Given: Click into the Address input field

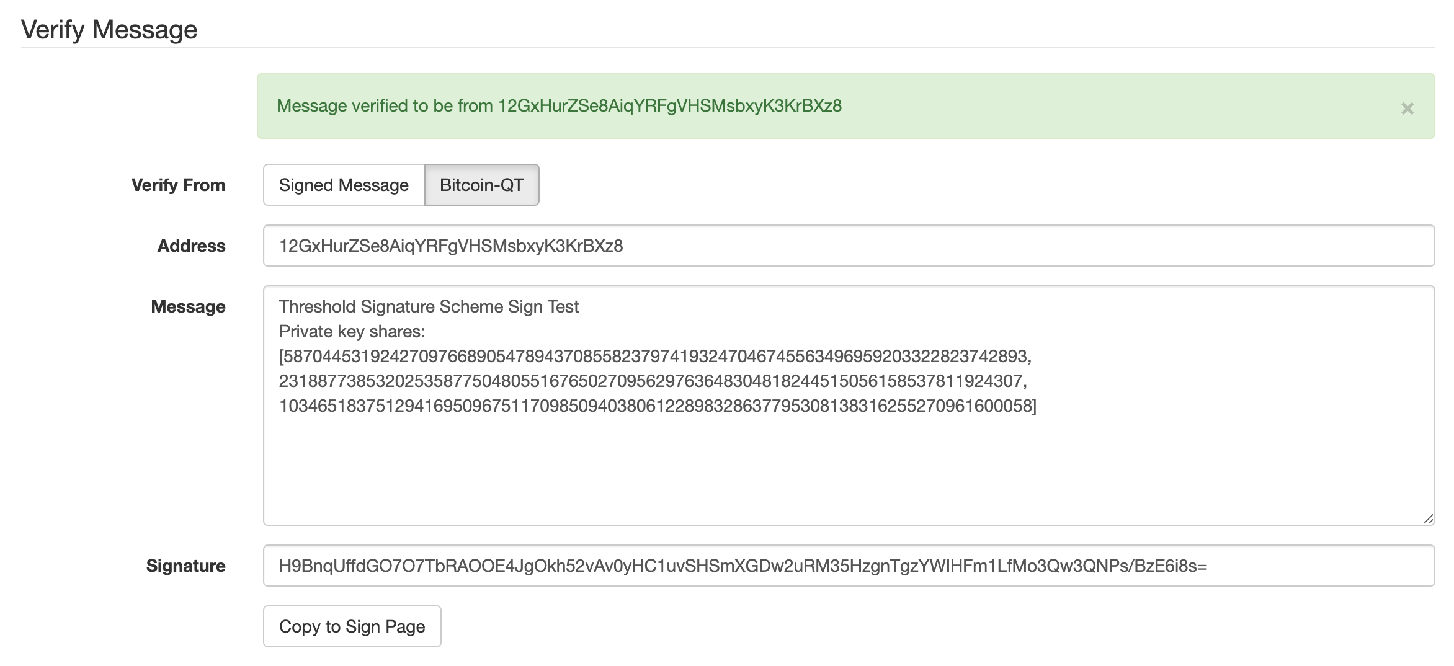Looking at the screenshot, I should 849,246.
